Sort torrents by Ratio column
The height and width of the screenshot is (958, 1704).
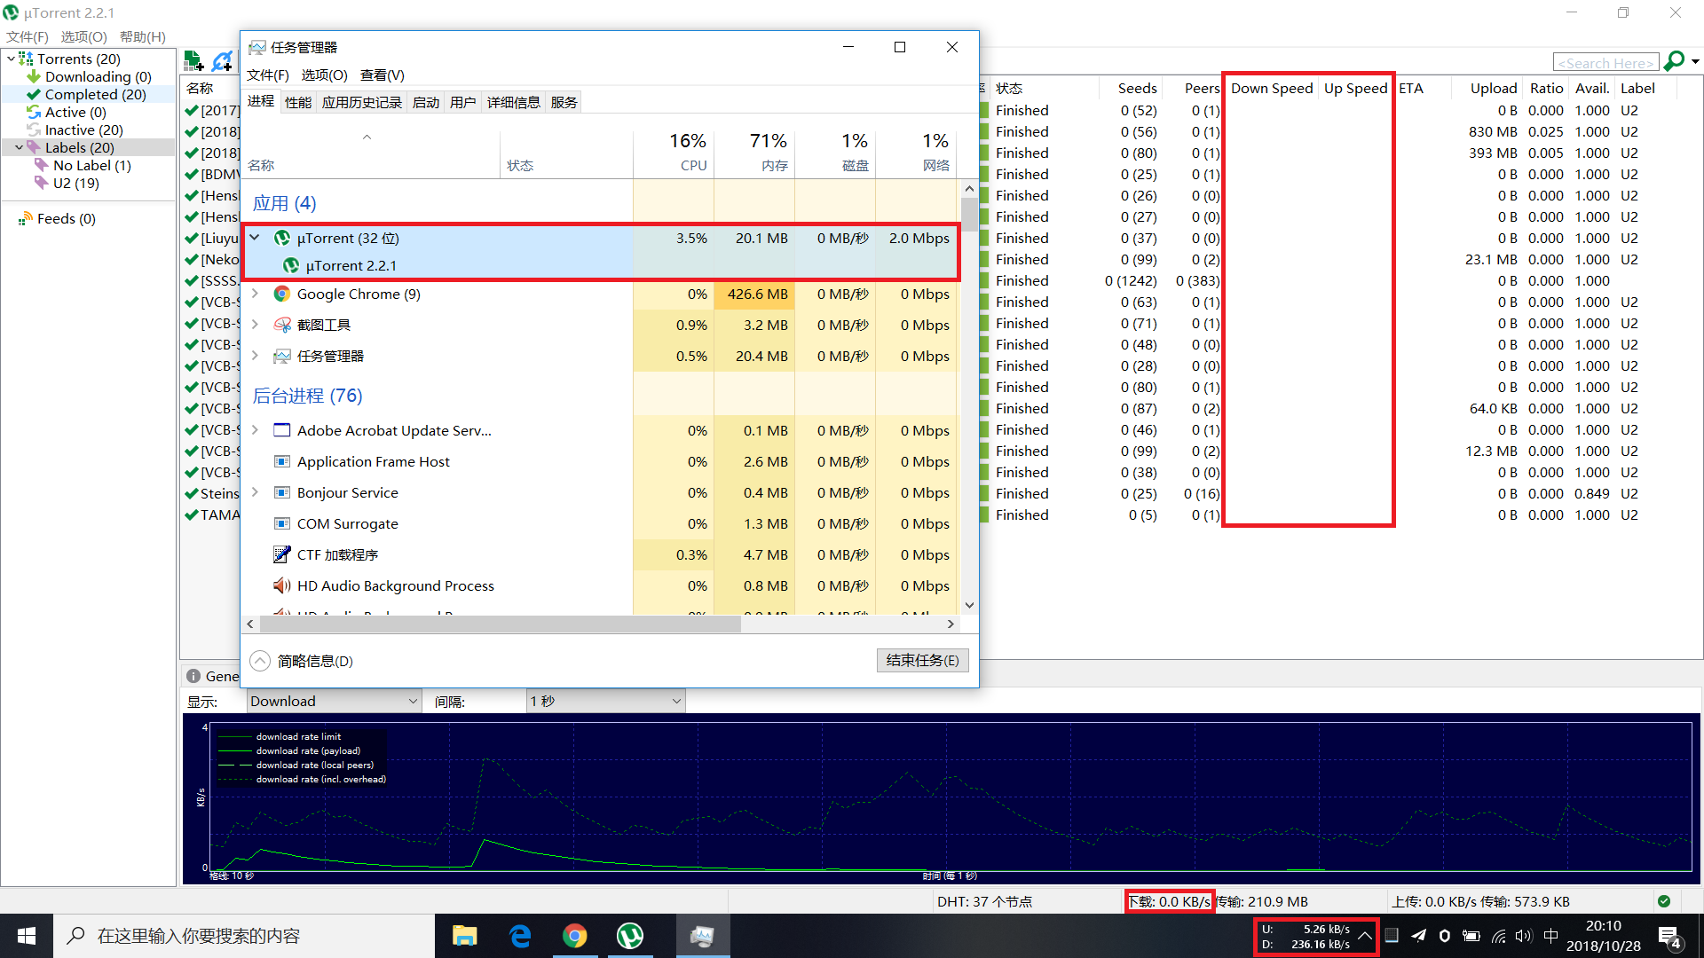[1546, 88]
